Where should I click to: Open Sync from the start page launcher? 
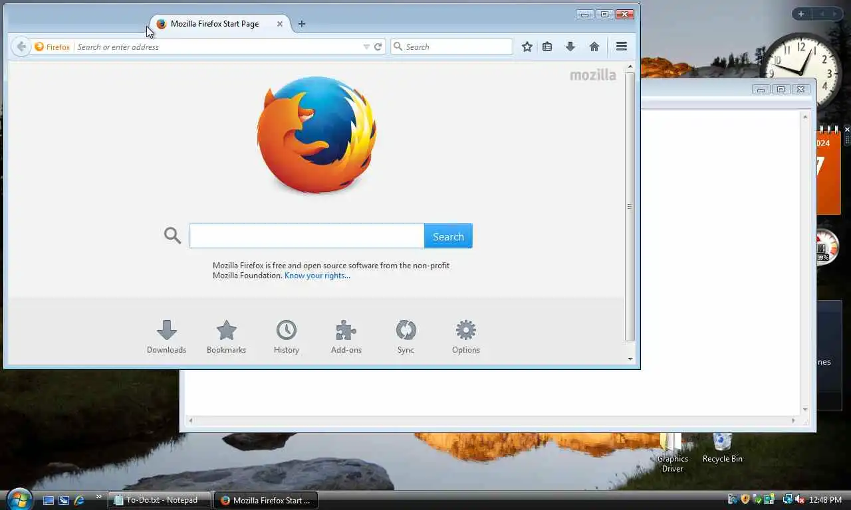(406, 337)
